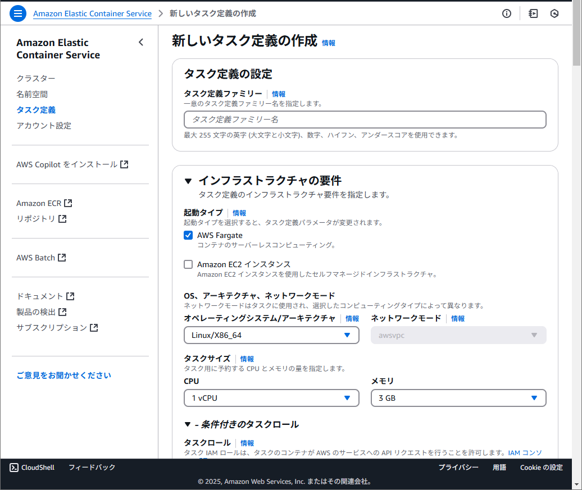Image resolution: width=582 pixels, height=490 pixels.
Task: Open the メモリ dropdown showing 3 GB
Action: click(x=458, y=398)
